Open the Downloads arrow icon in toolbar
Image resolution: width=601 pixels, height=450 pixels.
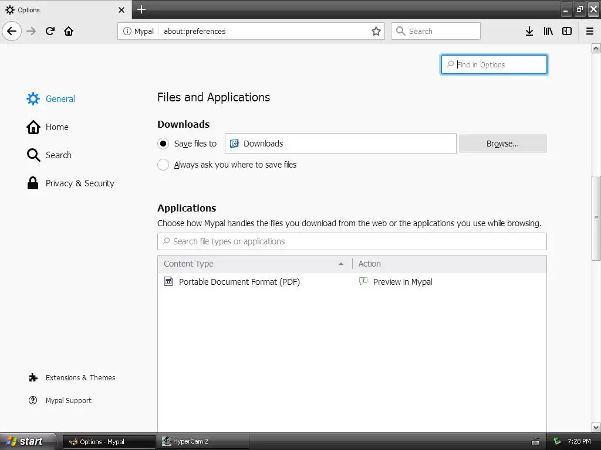pyautogui.click(x=529, y=31)
